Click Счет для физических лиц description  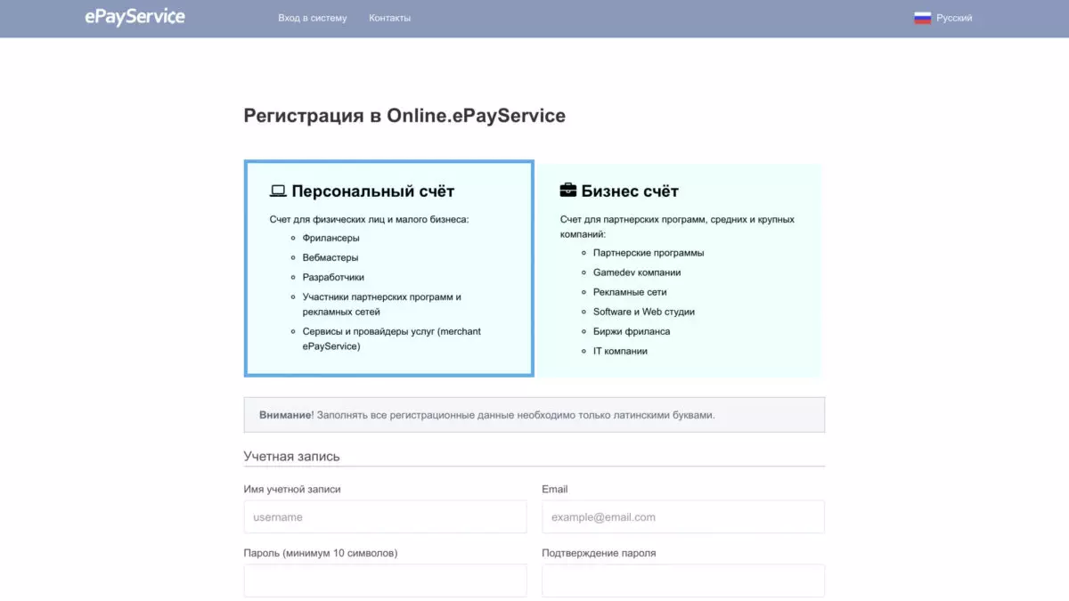(369, 219)
